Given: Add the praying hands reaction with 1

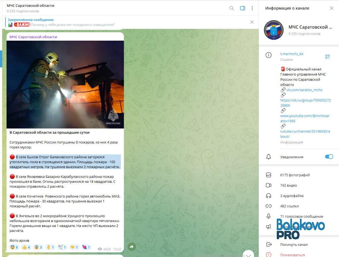Looking at the screenshot, I should pos(50,247).
